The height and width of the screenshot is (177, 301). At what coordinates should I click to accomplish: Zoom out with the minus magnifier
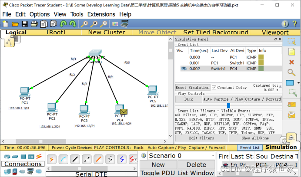[x=104, y=24]
